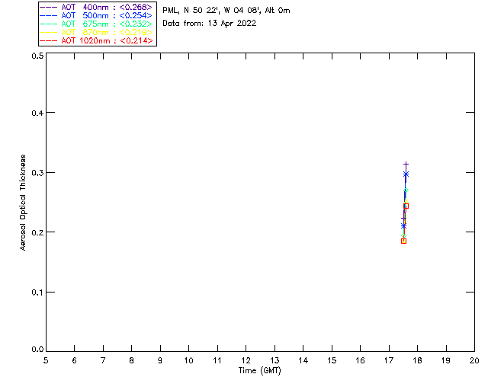Click the lowest red square data marker

coord(403,241)
